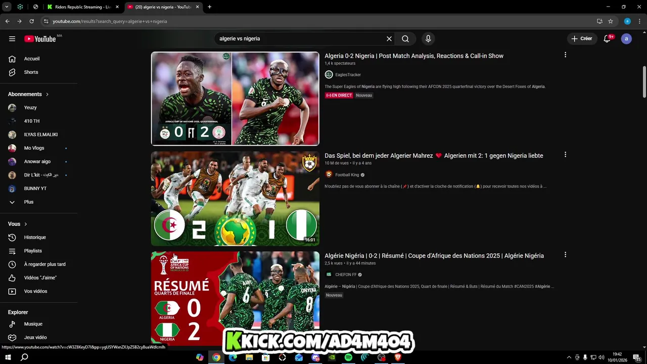Open a new browser tab
The height and width of the screenshot is (364, 647).
coord(209,7)
